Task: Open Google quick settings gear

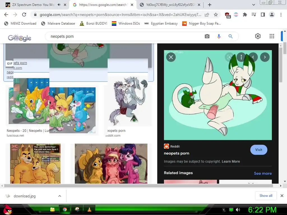Action: click(x=258, y=36)
